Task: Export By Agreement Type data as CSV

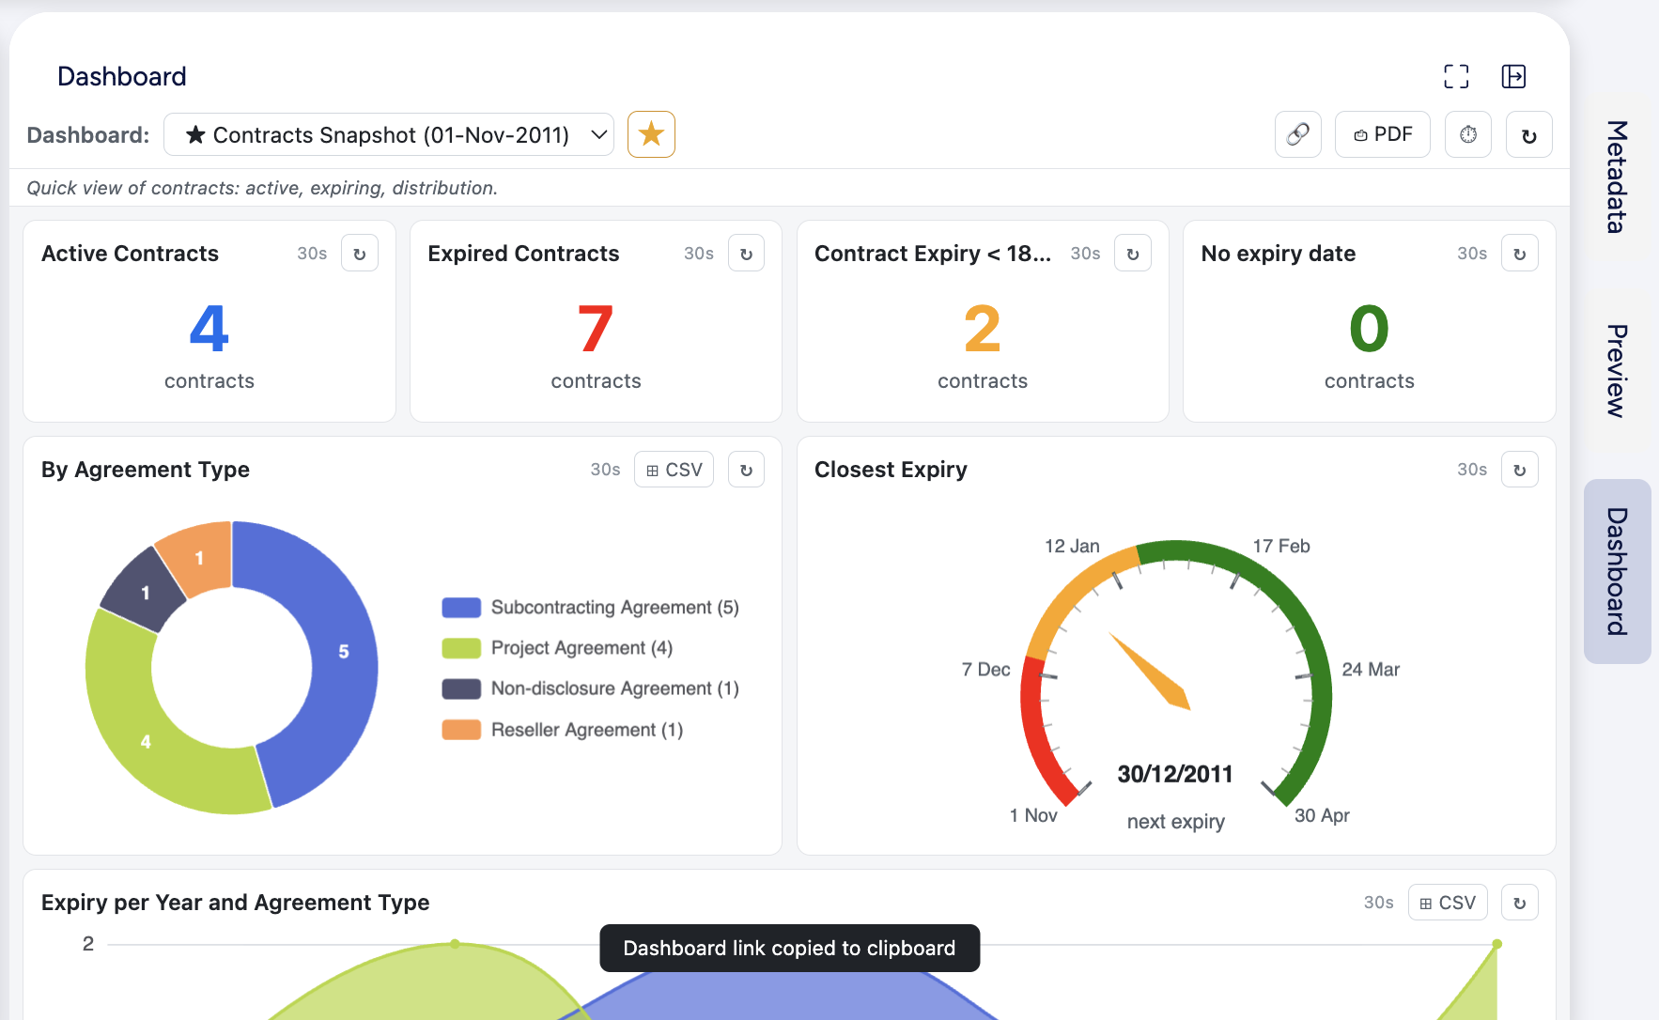Action: pyautogui.click(x=674, y=470)
